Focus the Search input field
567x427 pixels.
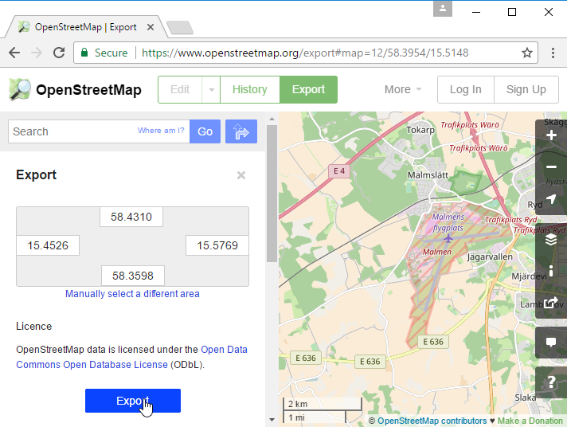99,131
